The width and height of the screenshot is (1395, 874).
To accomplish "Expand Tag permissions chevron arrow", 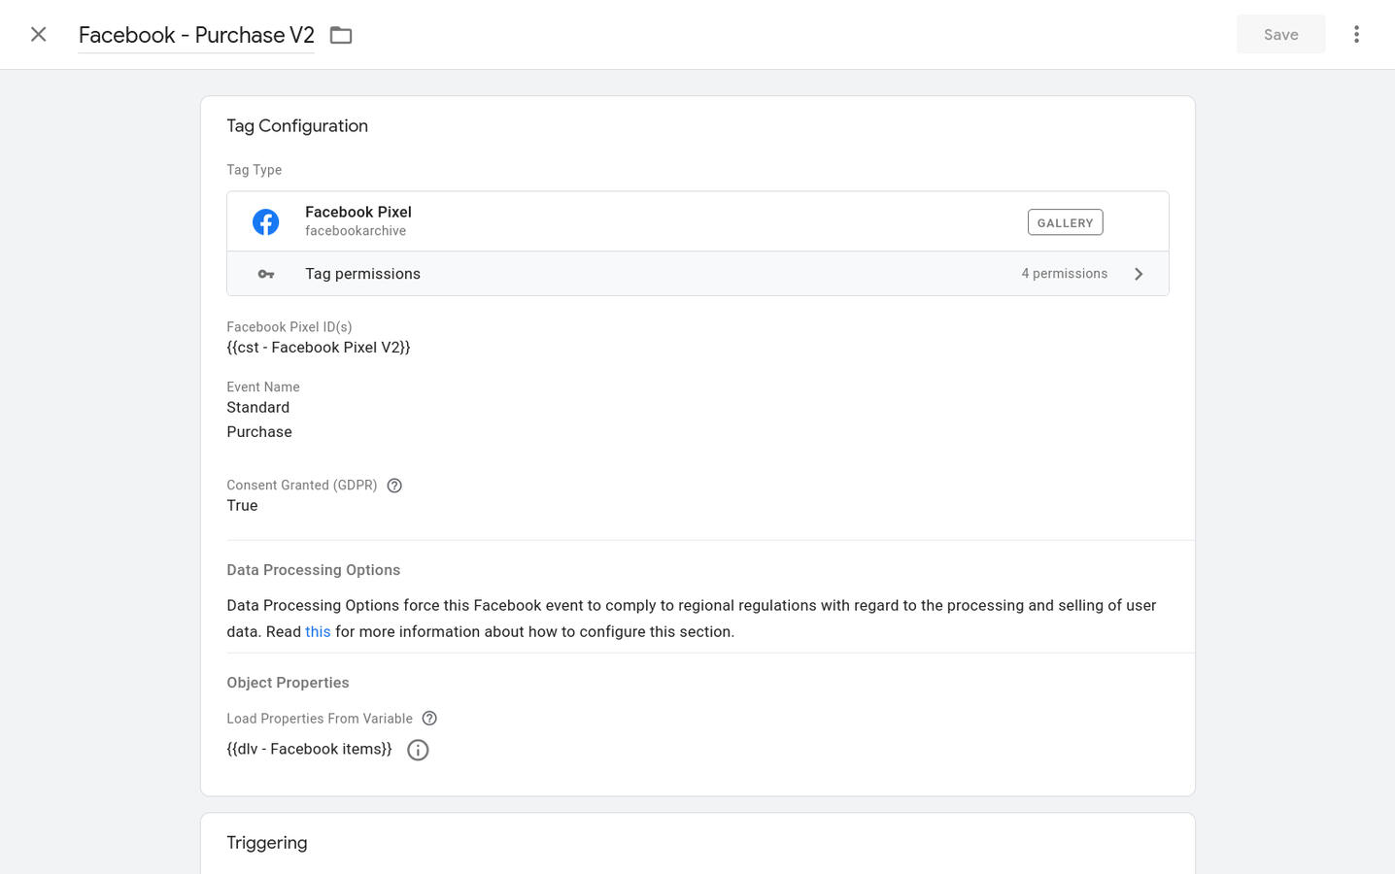I will coord(1139,274).
